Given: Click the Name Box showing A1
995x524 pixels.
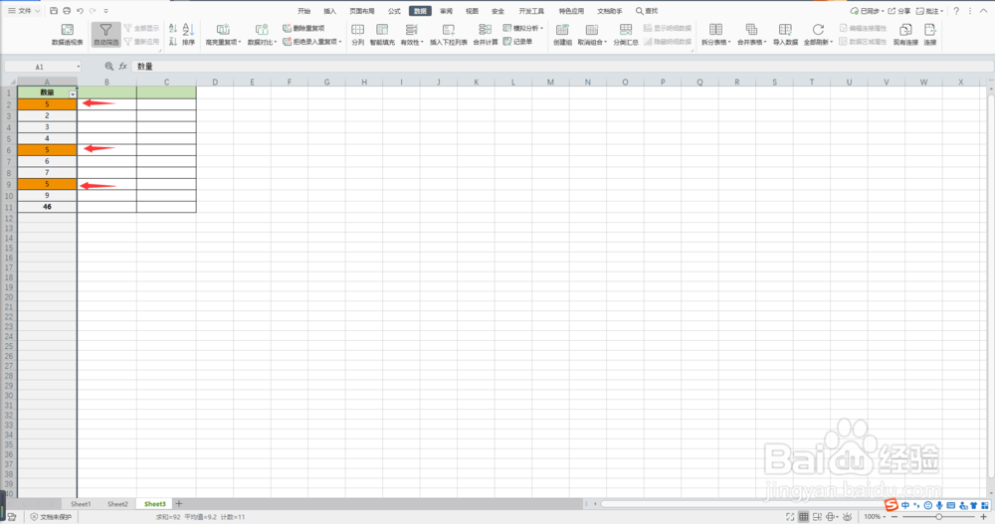Looking at the screenshot, I should click(x=43, y=67).
